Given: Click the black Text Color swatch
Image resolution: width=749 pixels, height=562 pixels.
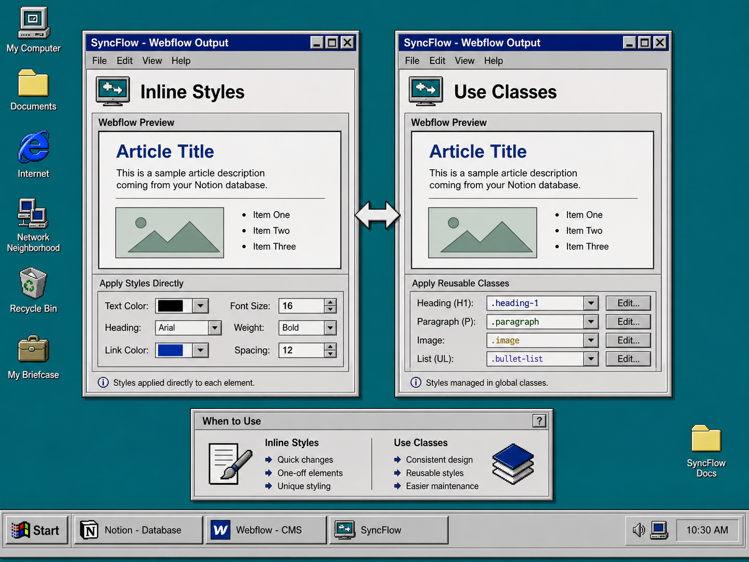Looking at the screenshot, I should coord(170,306).
